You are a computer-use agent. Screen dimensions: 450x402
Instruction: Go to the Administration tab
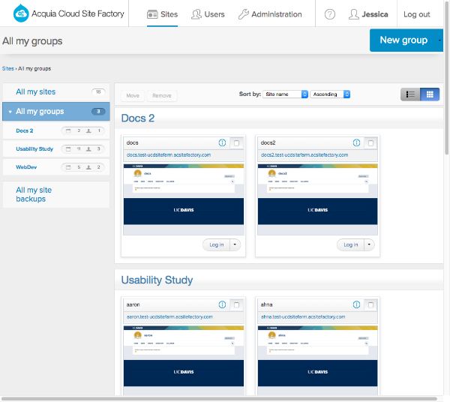coord(270,14)
